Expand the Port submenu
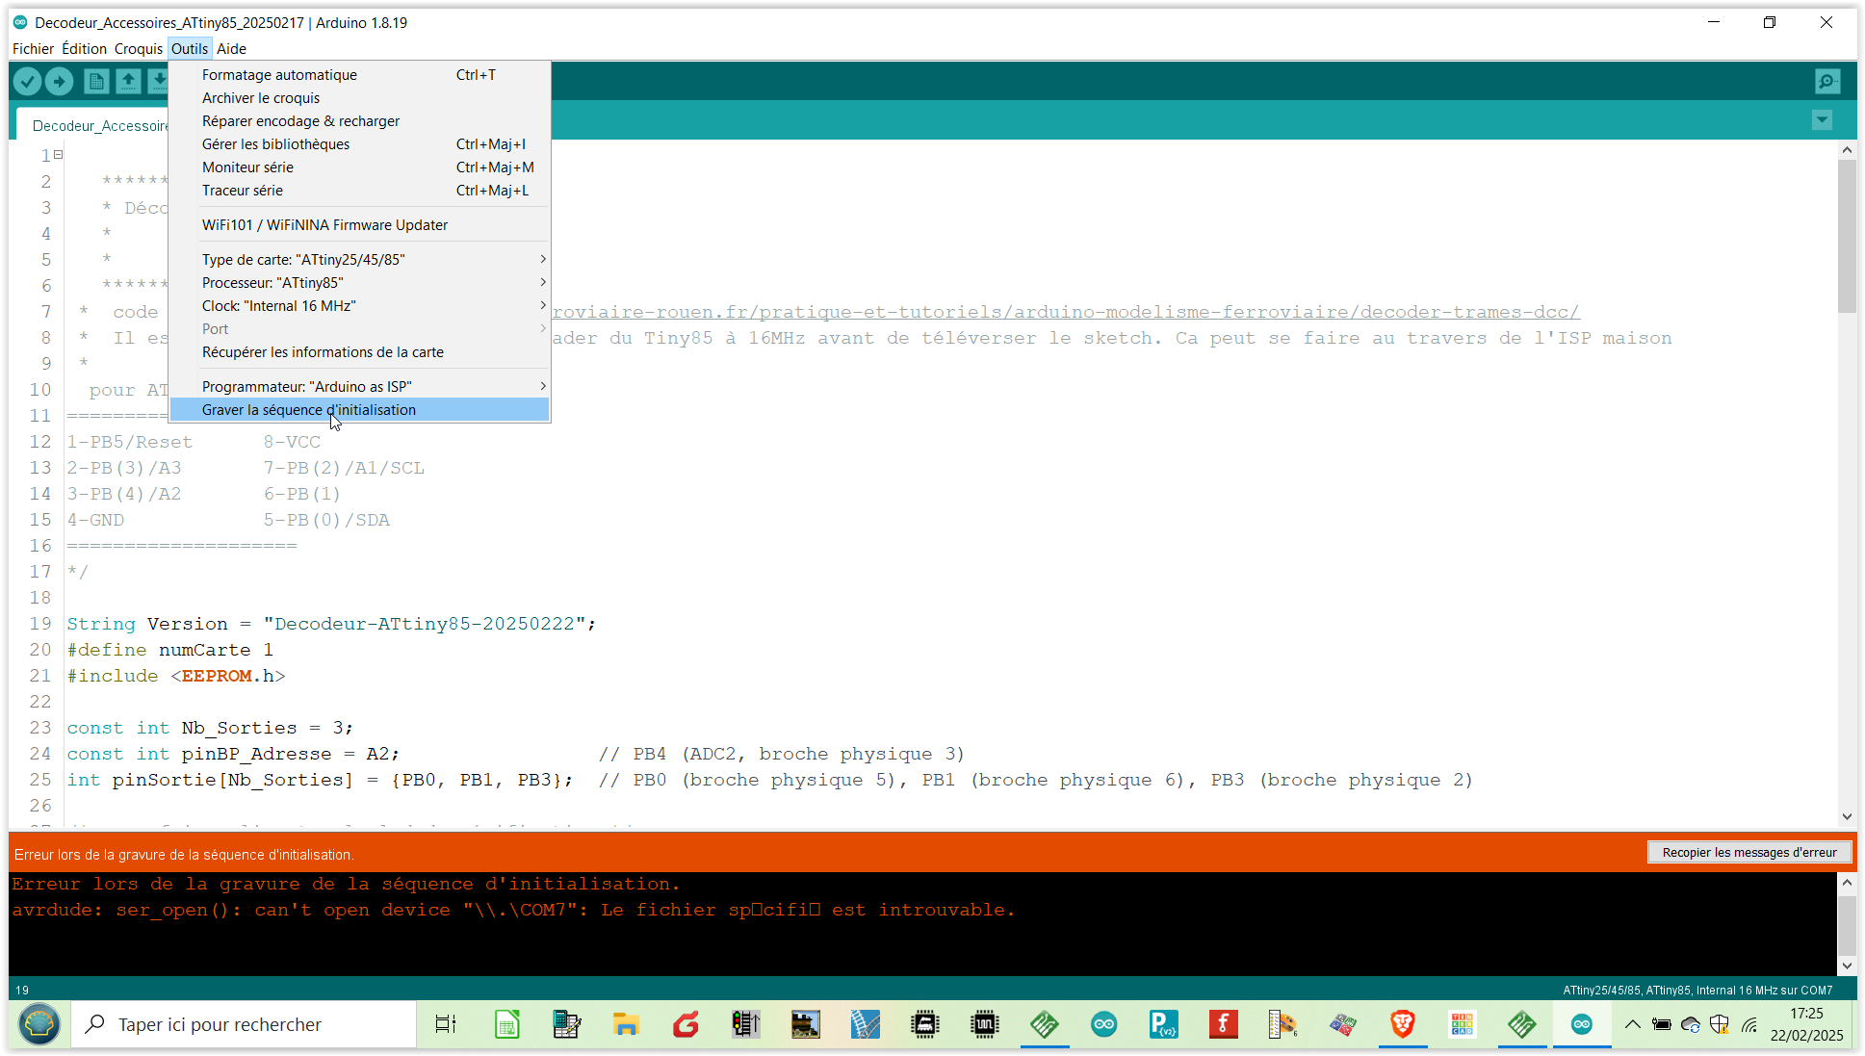Viewport: 1865px width, 1056px height. point(359,329)
